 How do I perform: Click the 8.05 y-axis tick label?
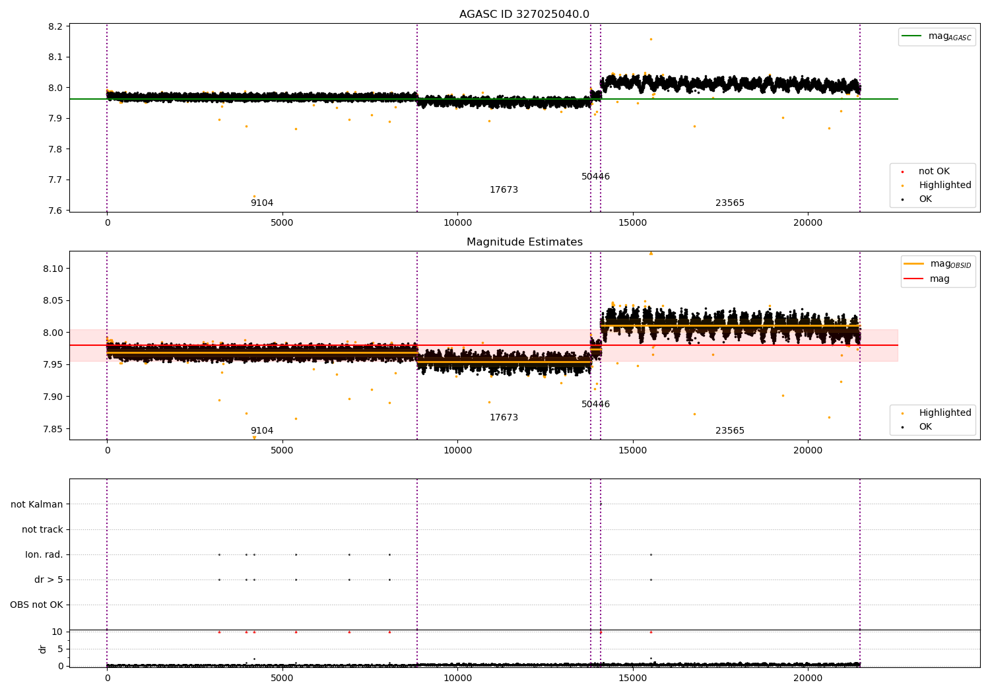click(53, 301)
